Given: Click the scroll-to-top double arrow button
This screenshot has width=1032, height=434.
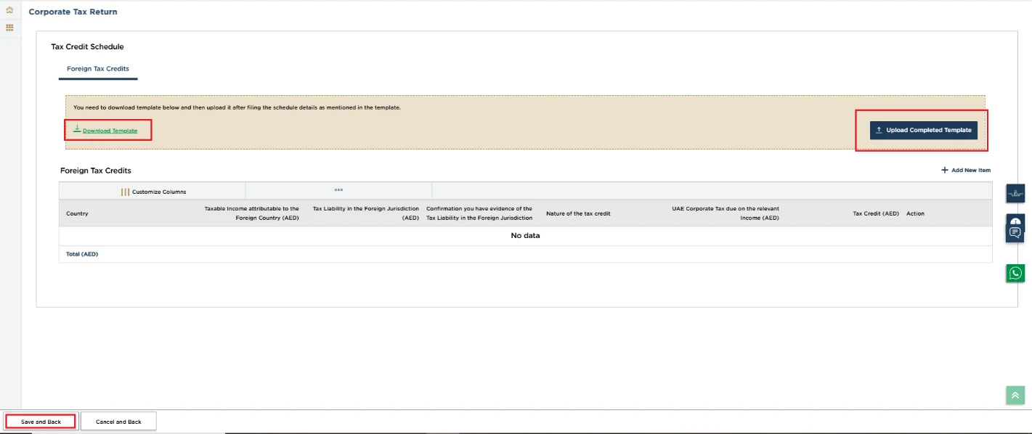Looking at the screenshot, I should [x=1015, y=395].
